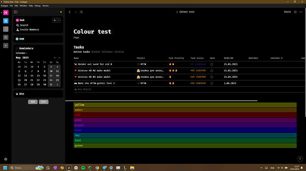306x171 pixels.
Task: Go to previous month in calendar
Action: (x=55, y=58)
